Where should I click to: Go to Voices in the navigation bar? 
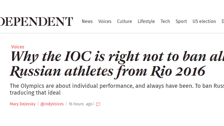tap(105, 21)
